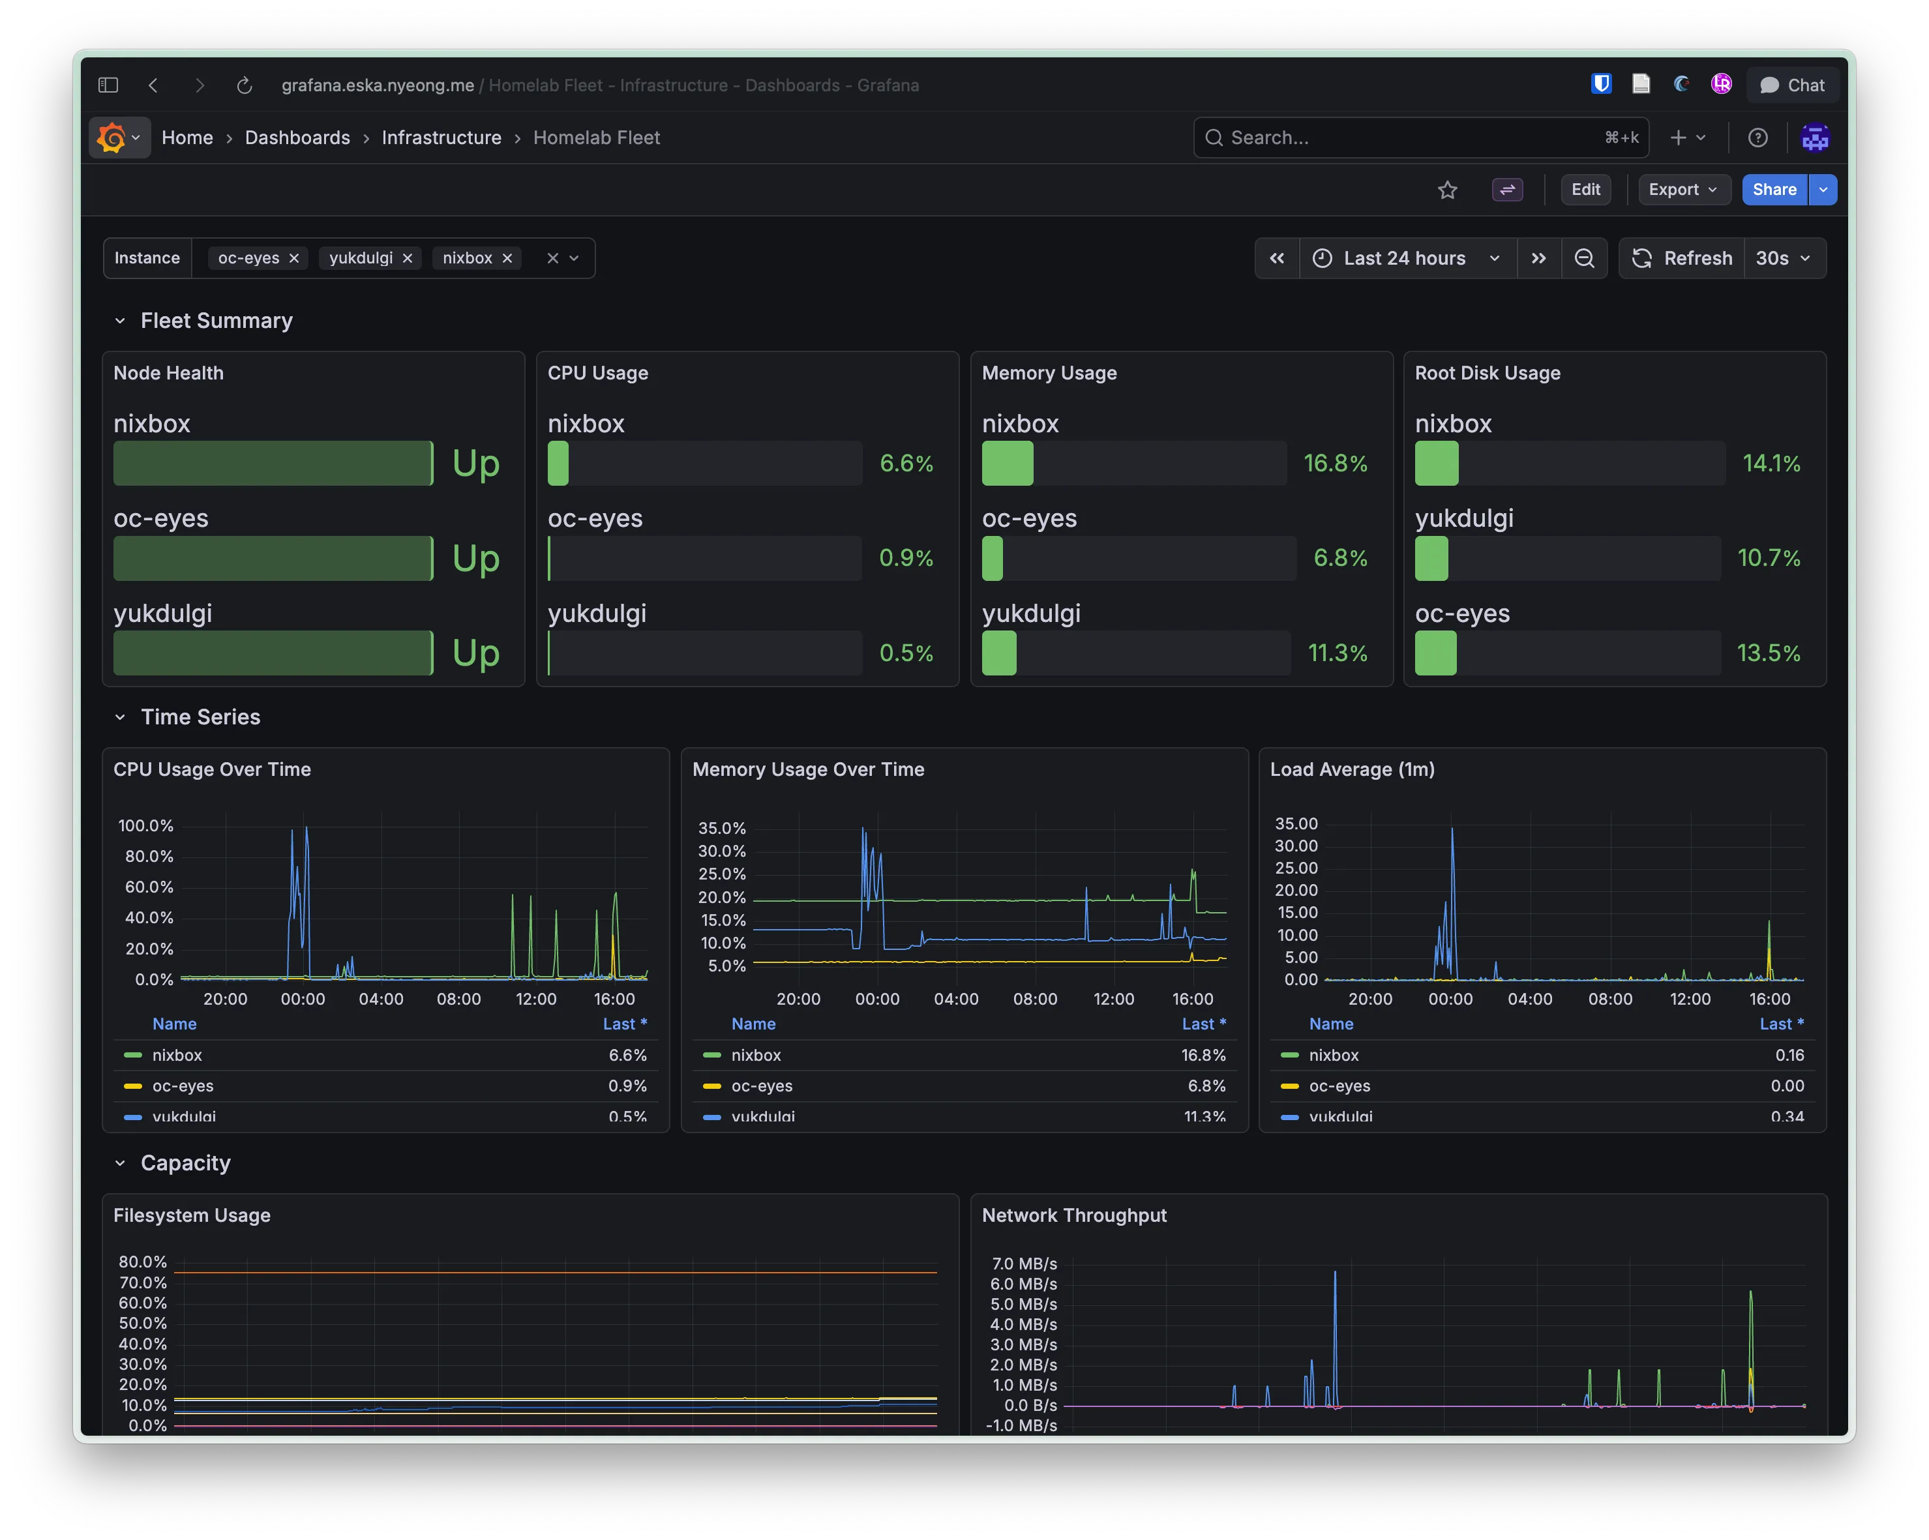Shift time range forward

(x=1538, y=258)
